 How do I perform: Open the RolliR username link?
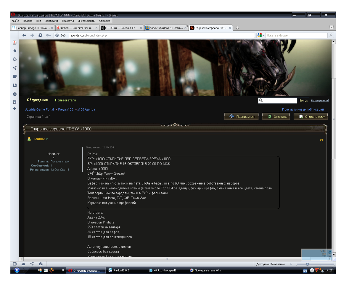click(x=39, y=139)
